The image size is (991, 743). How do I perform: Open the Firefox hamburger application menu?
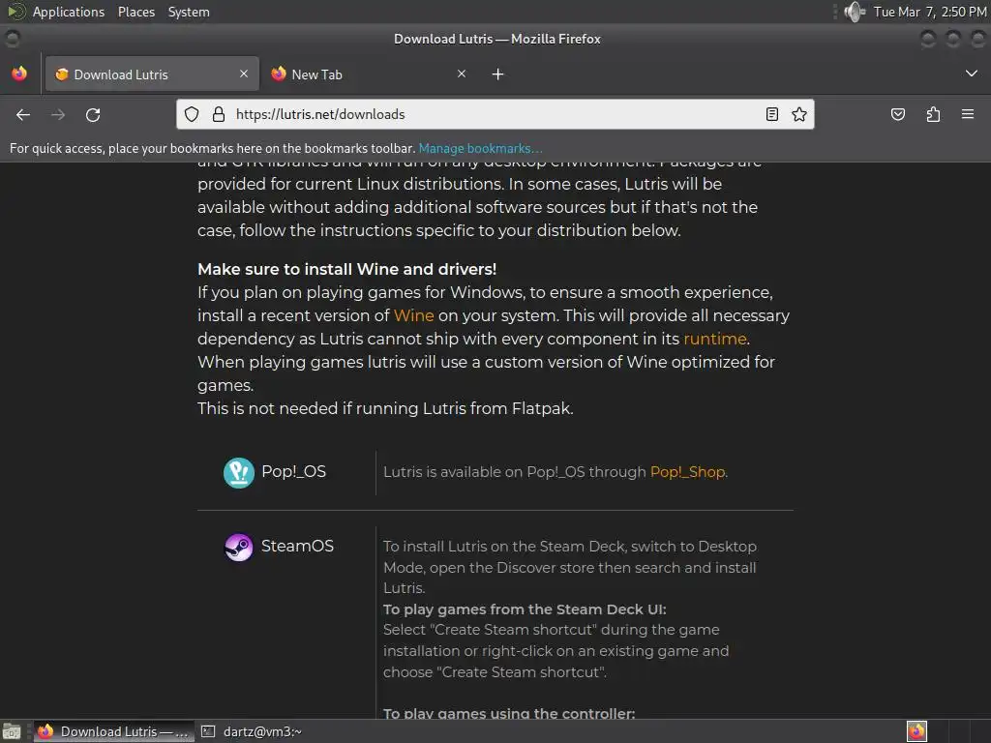[968, 114]
